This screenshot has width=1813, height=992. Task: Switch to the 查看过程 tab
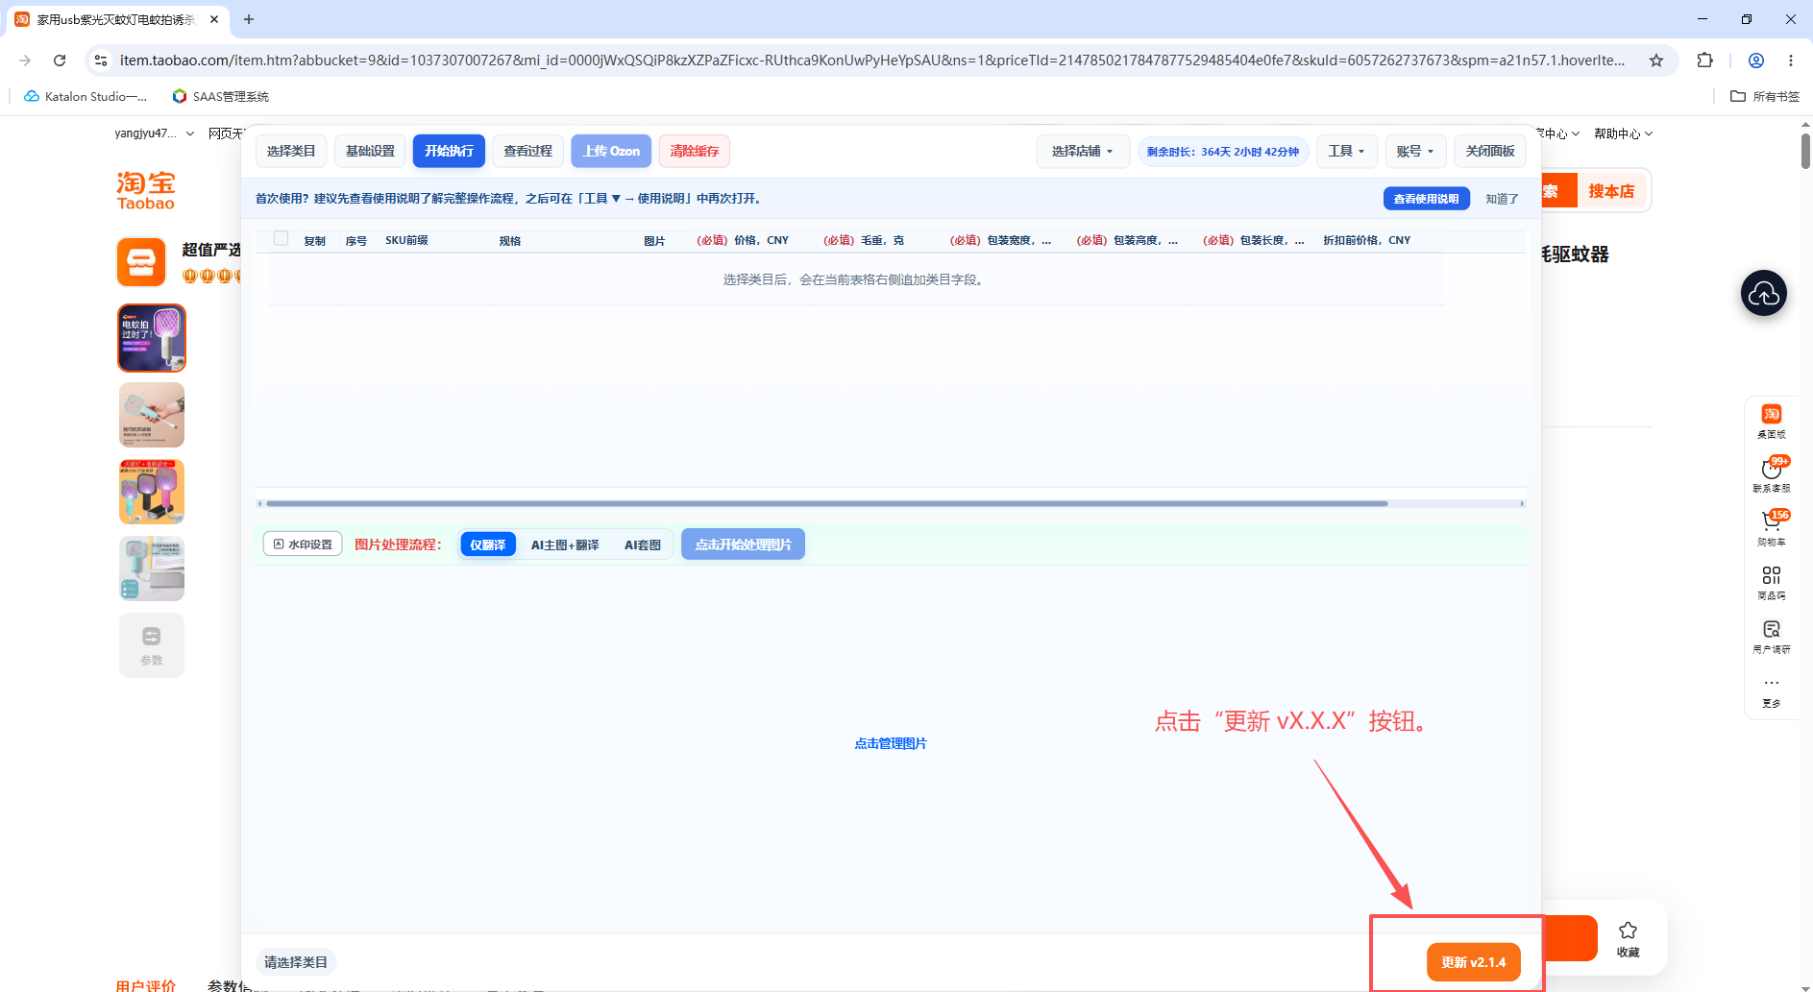pyautogui.click(x=528, y=152)
